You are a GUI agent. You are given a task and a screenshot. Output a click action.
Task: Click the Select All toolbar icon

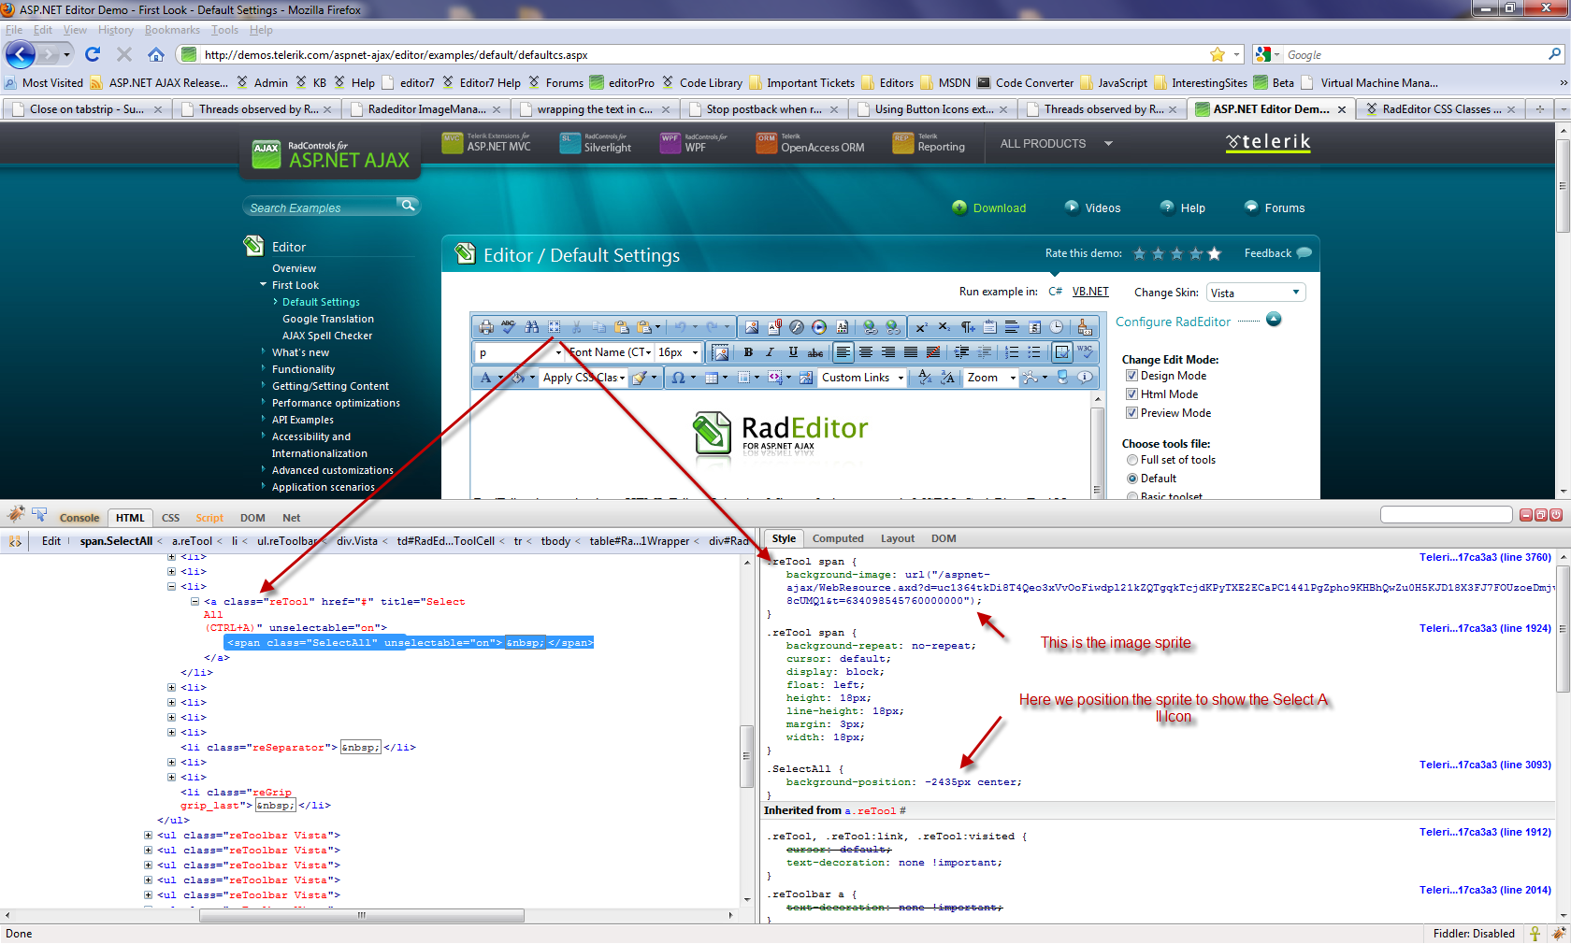tap(554, 327)
